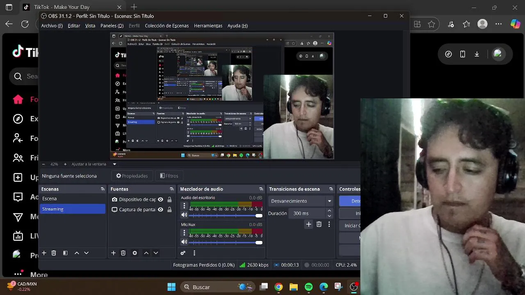Open Archivo menu
This screenshot has height=295, width=525.
point(52,26)
